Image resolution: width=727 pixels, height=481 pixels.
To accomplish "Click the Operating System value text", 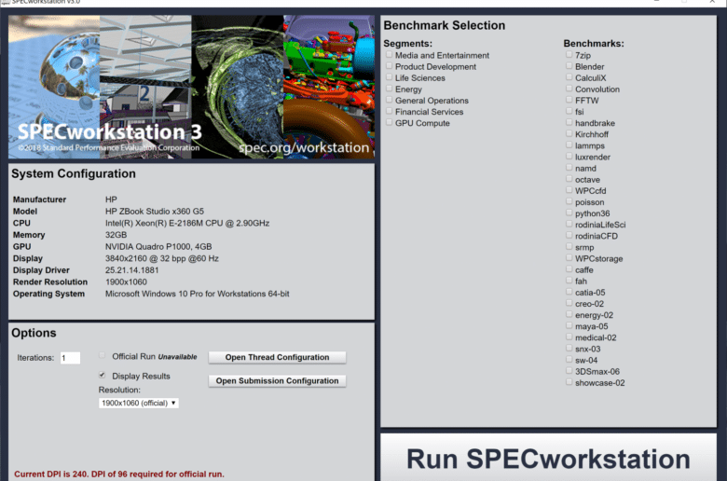I will point(197,294).
